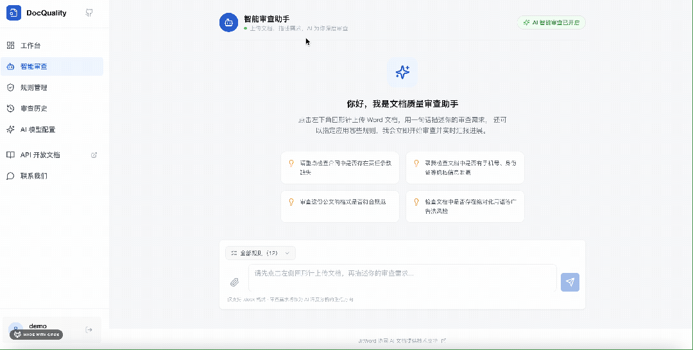Open 审查历史 in the sidebar
This screenshot has width=693, height=350.
pos(52,109)
